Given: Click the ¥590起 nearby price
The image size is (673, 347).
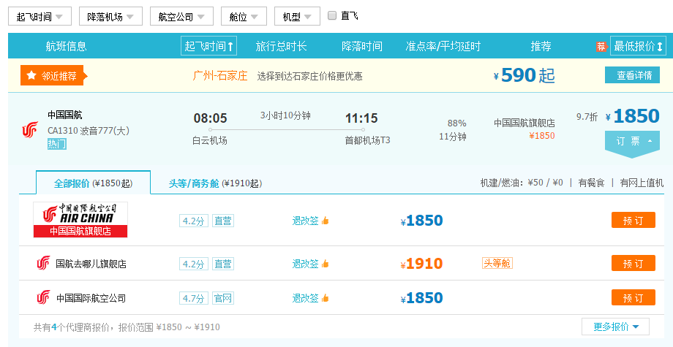Looking at the screenshot, I should coord(525,75).
